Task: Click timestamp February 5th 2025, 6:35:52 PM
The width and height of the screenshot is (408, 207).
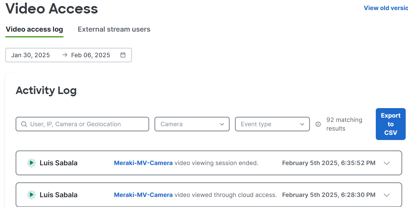Action: click(329, 163)
